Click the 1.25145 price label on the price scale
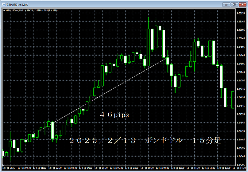This screenshot has width=248, height=172. [241, 21]
